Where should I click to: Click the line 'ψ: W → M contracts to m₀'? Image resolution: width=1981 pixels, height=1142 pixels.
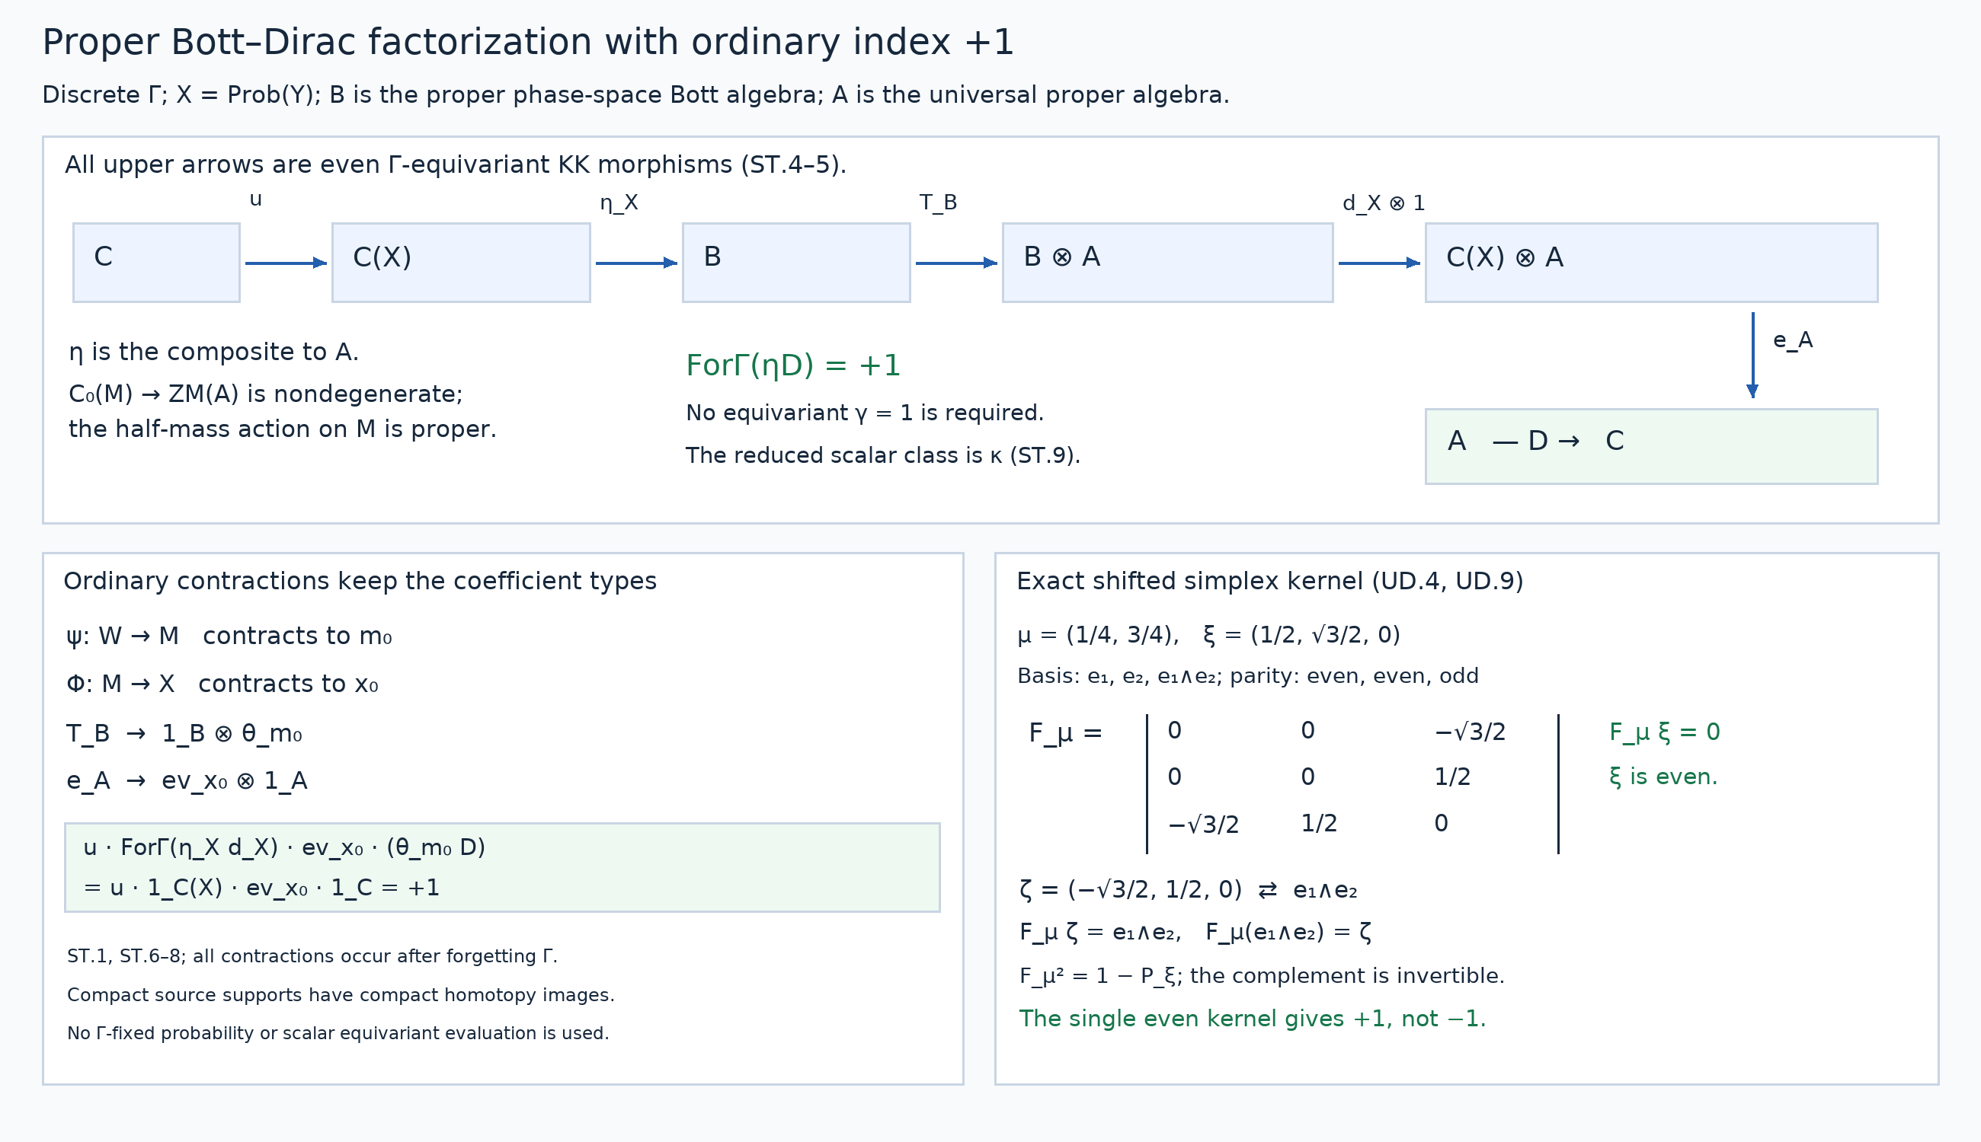pyautogui.click(x=229, y=636)
